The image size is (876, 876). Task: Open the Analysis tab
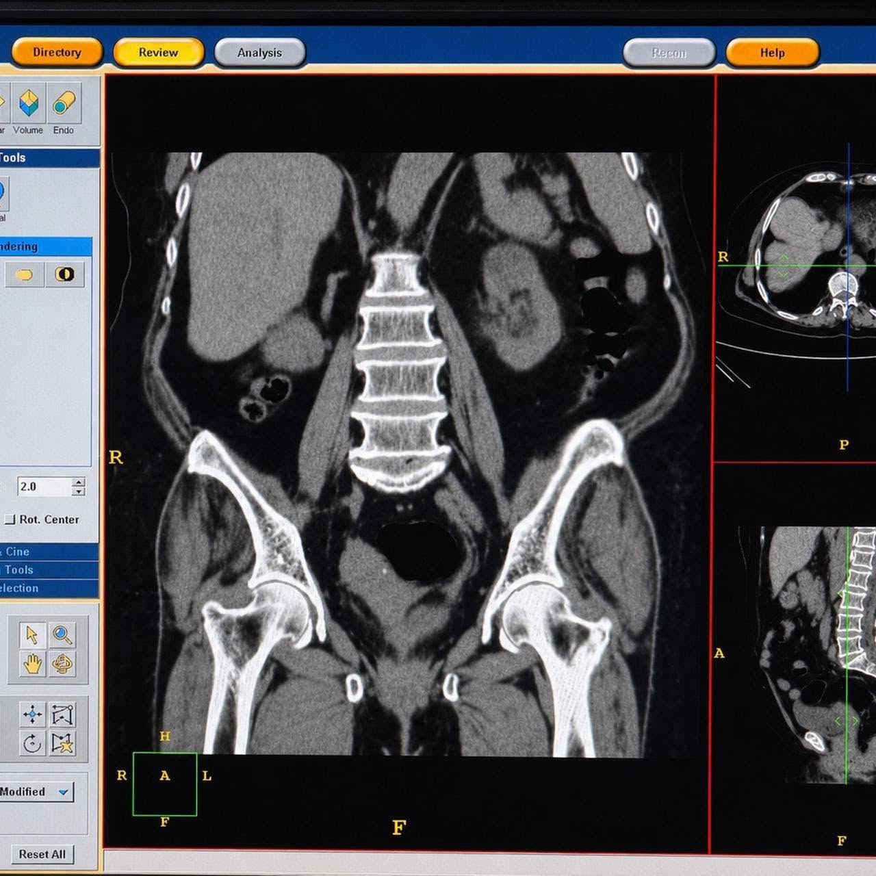259,53
